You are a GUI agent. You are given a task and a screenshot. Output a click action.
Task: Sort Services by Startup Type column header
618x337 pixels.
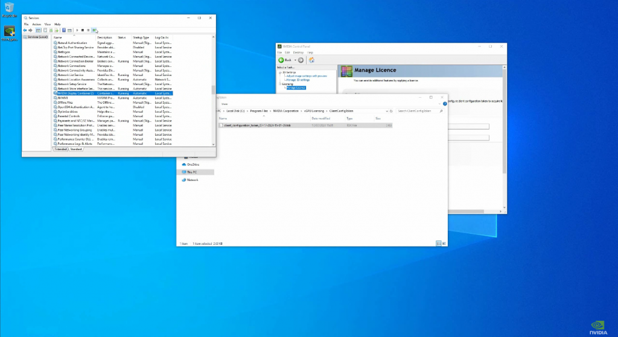point(142,37)
